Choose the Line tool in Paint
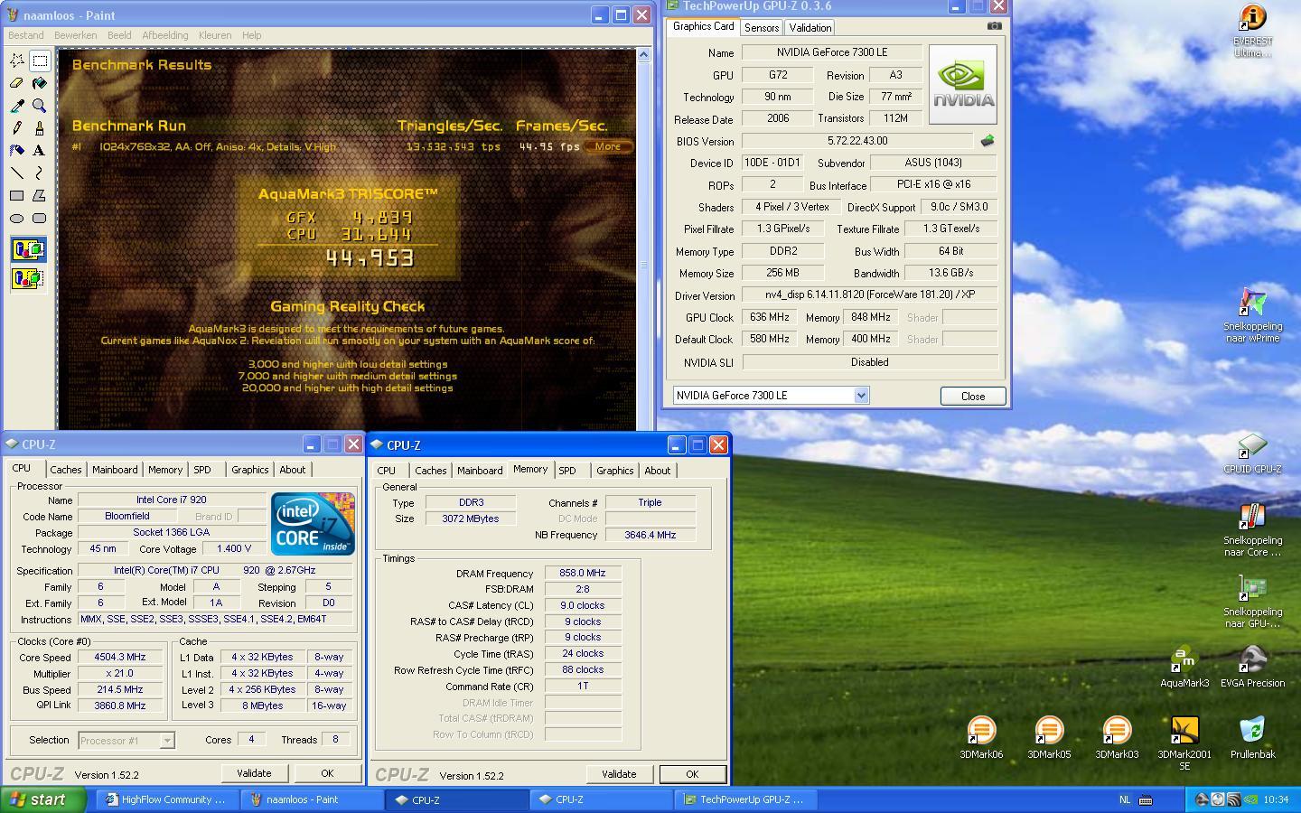 [17, 173]
